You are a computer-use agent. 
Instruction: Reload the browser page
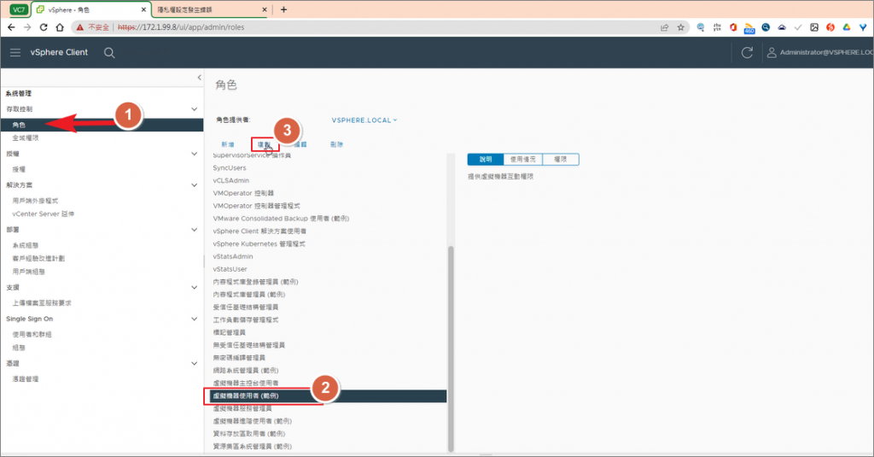44,26
